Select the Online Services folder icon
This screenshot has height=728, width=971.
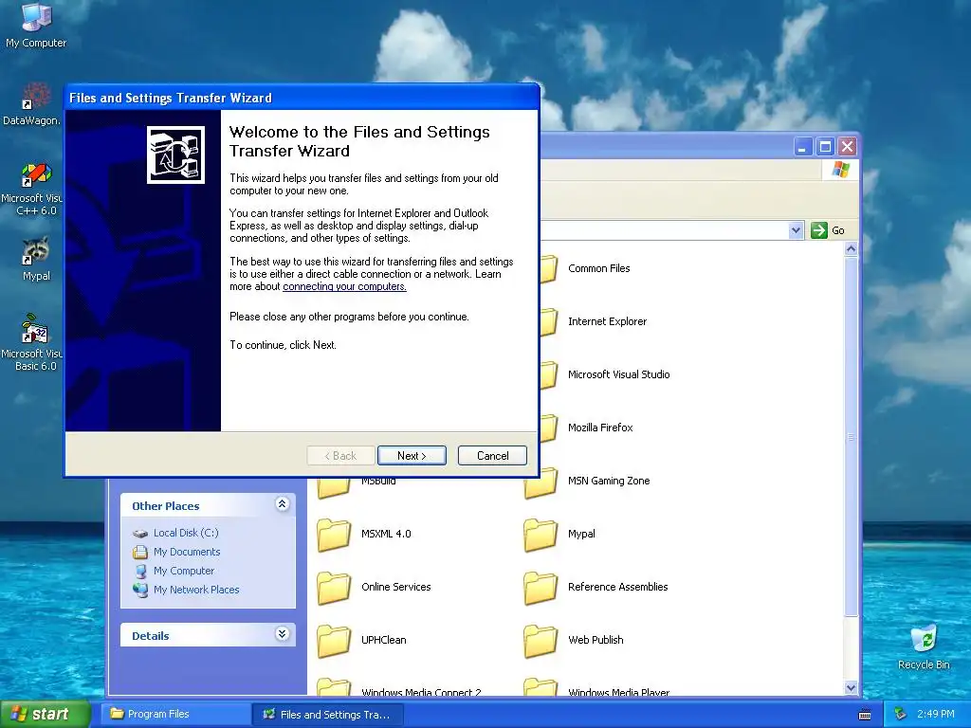click(334, 588)
